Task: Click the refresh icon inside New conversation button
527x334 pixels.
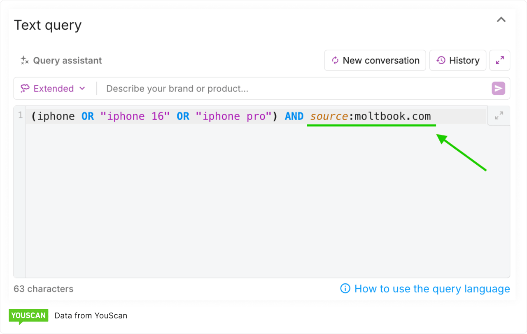Action: (x=336, y=60)
